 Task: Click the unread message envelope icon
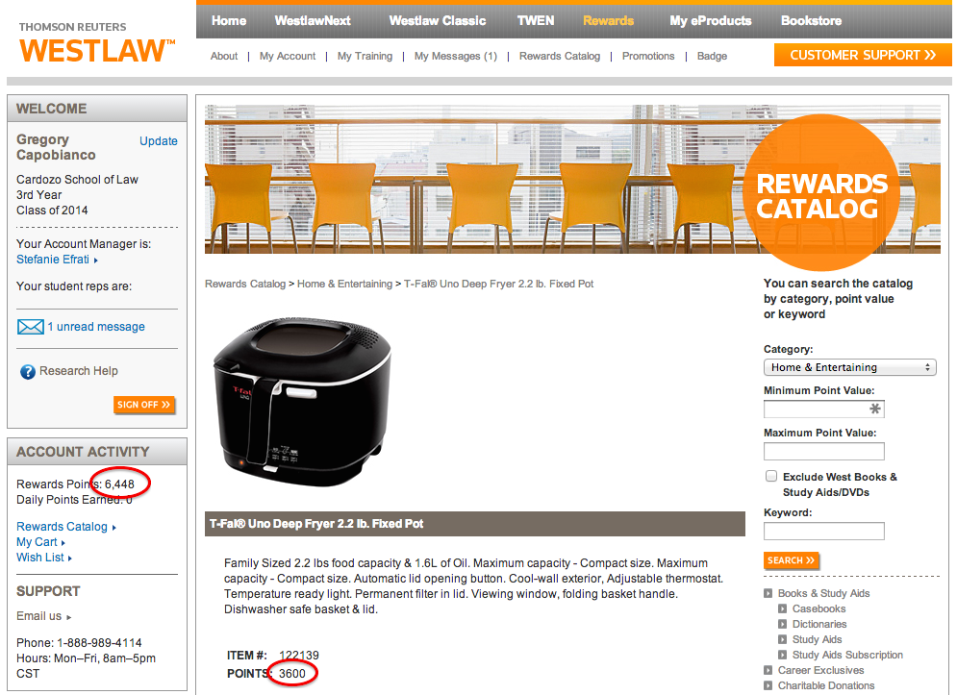[x=31, y=327]
